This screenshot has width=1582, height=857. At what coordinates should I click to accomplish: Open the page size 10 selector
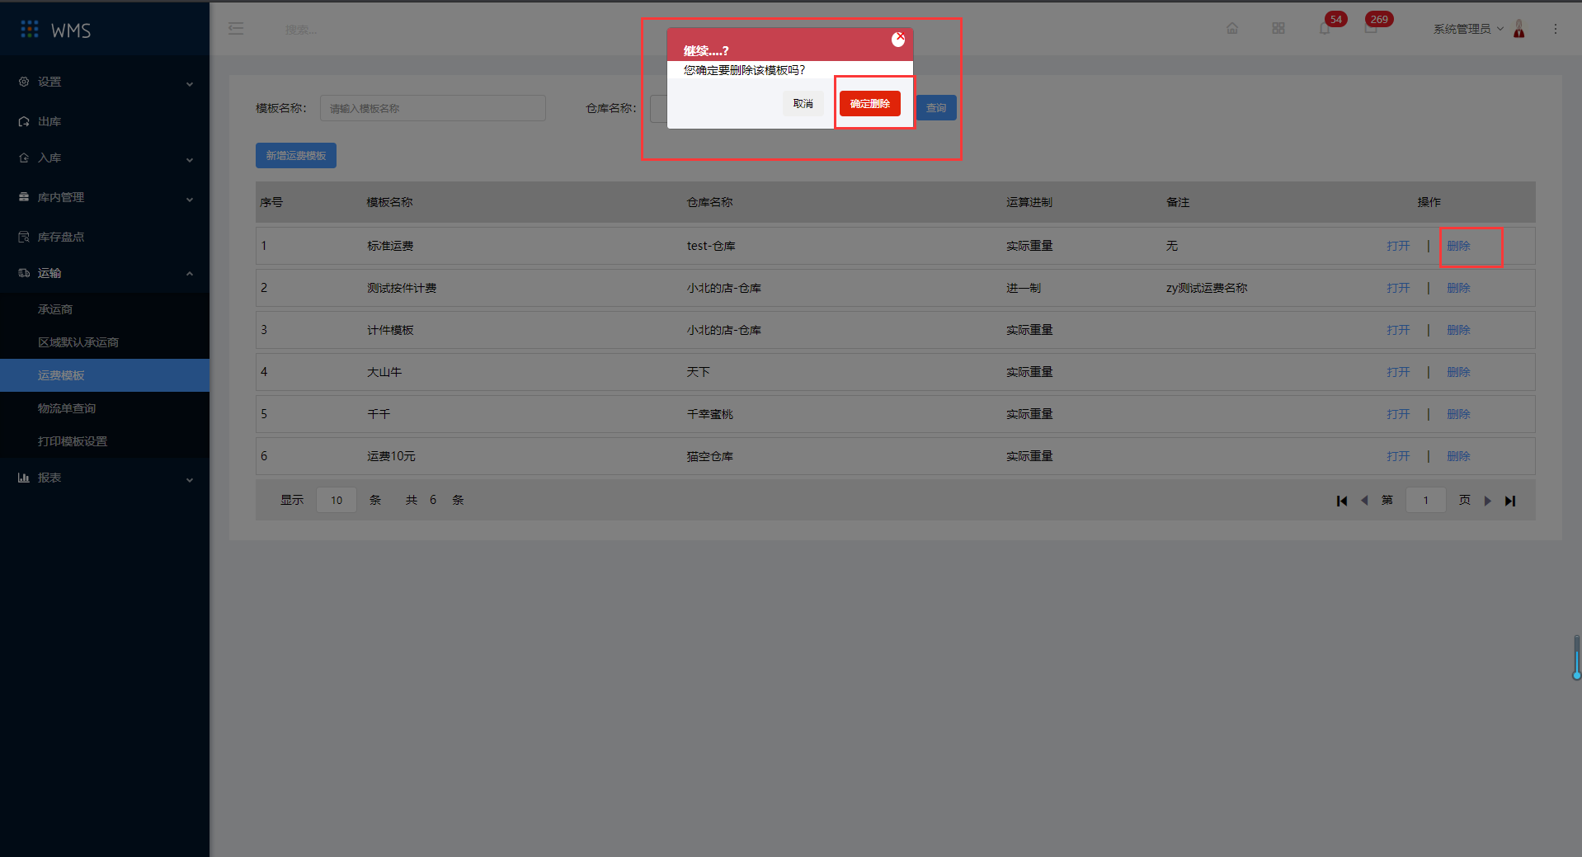tap(337, 500)
